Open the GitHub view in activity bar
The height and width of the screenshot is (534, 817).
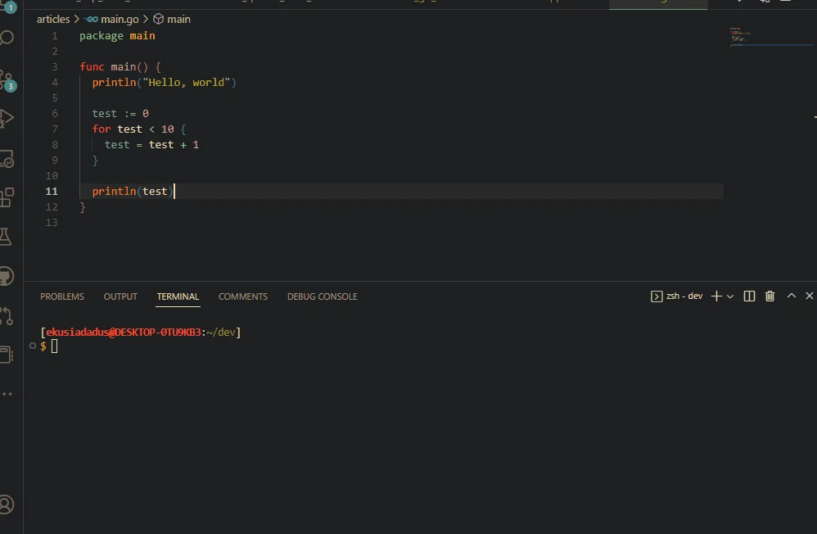(x=7, y=276)
